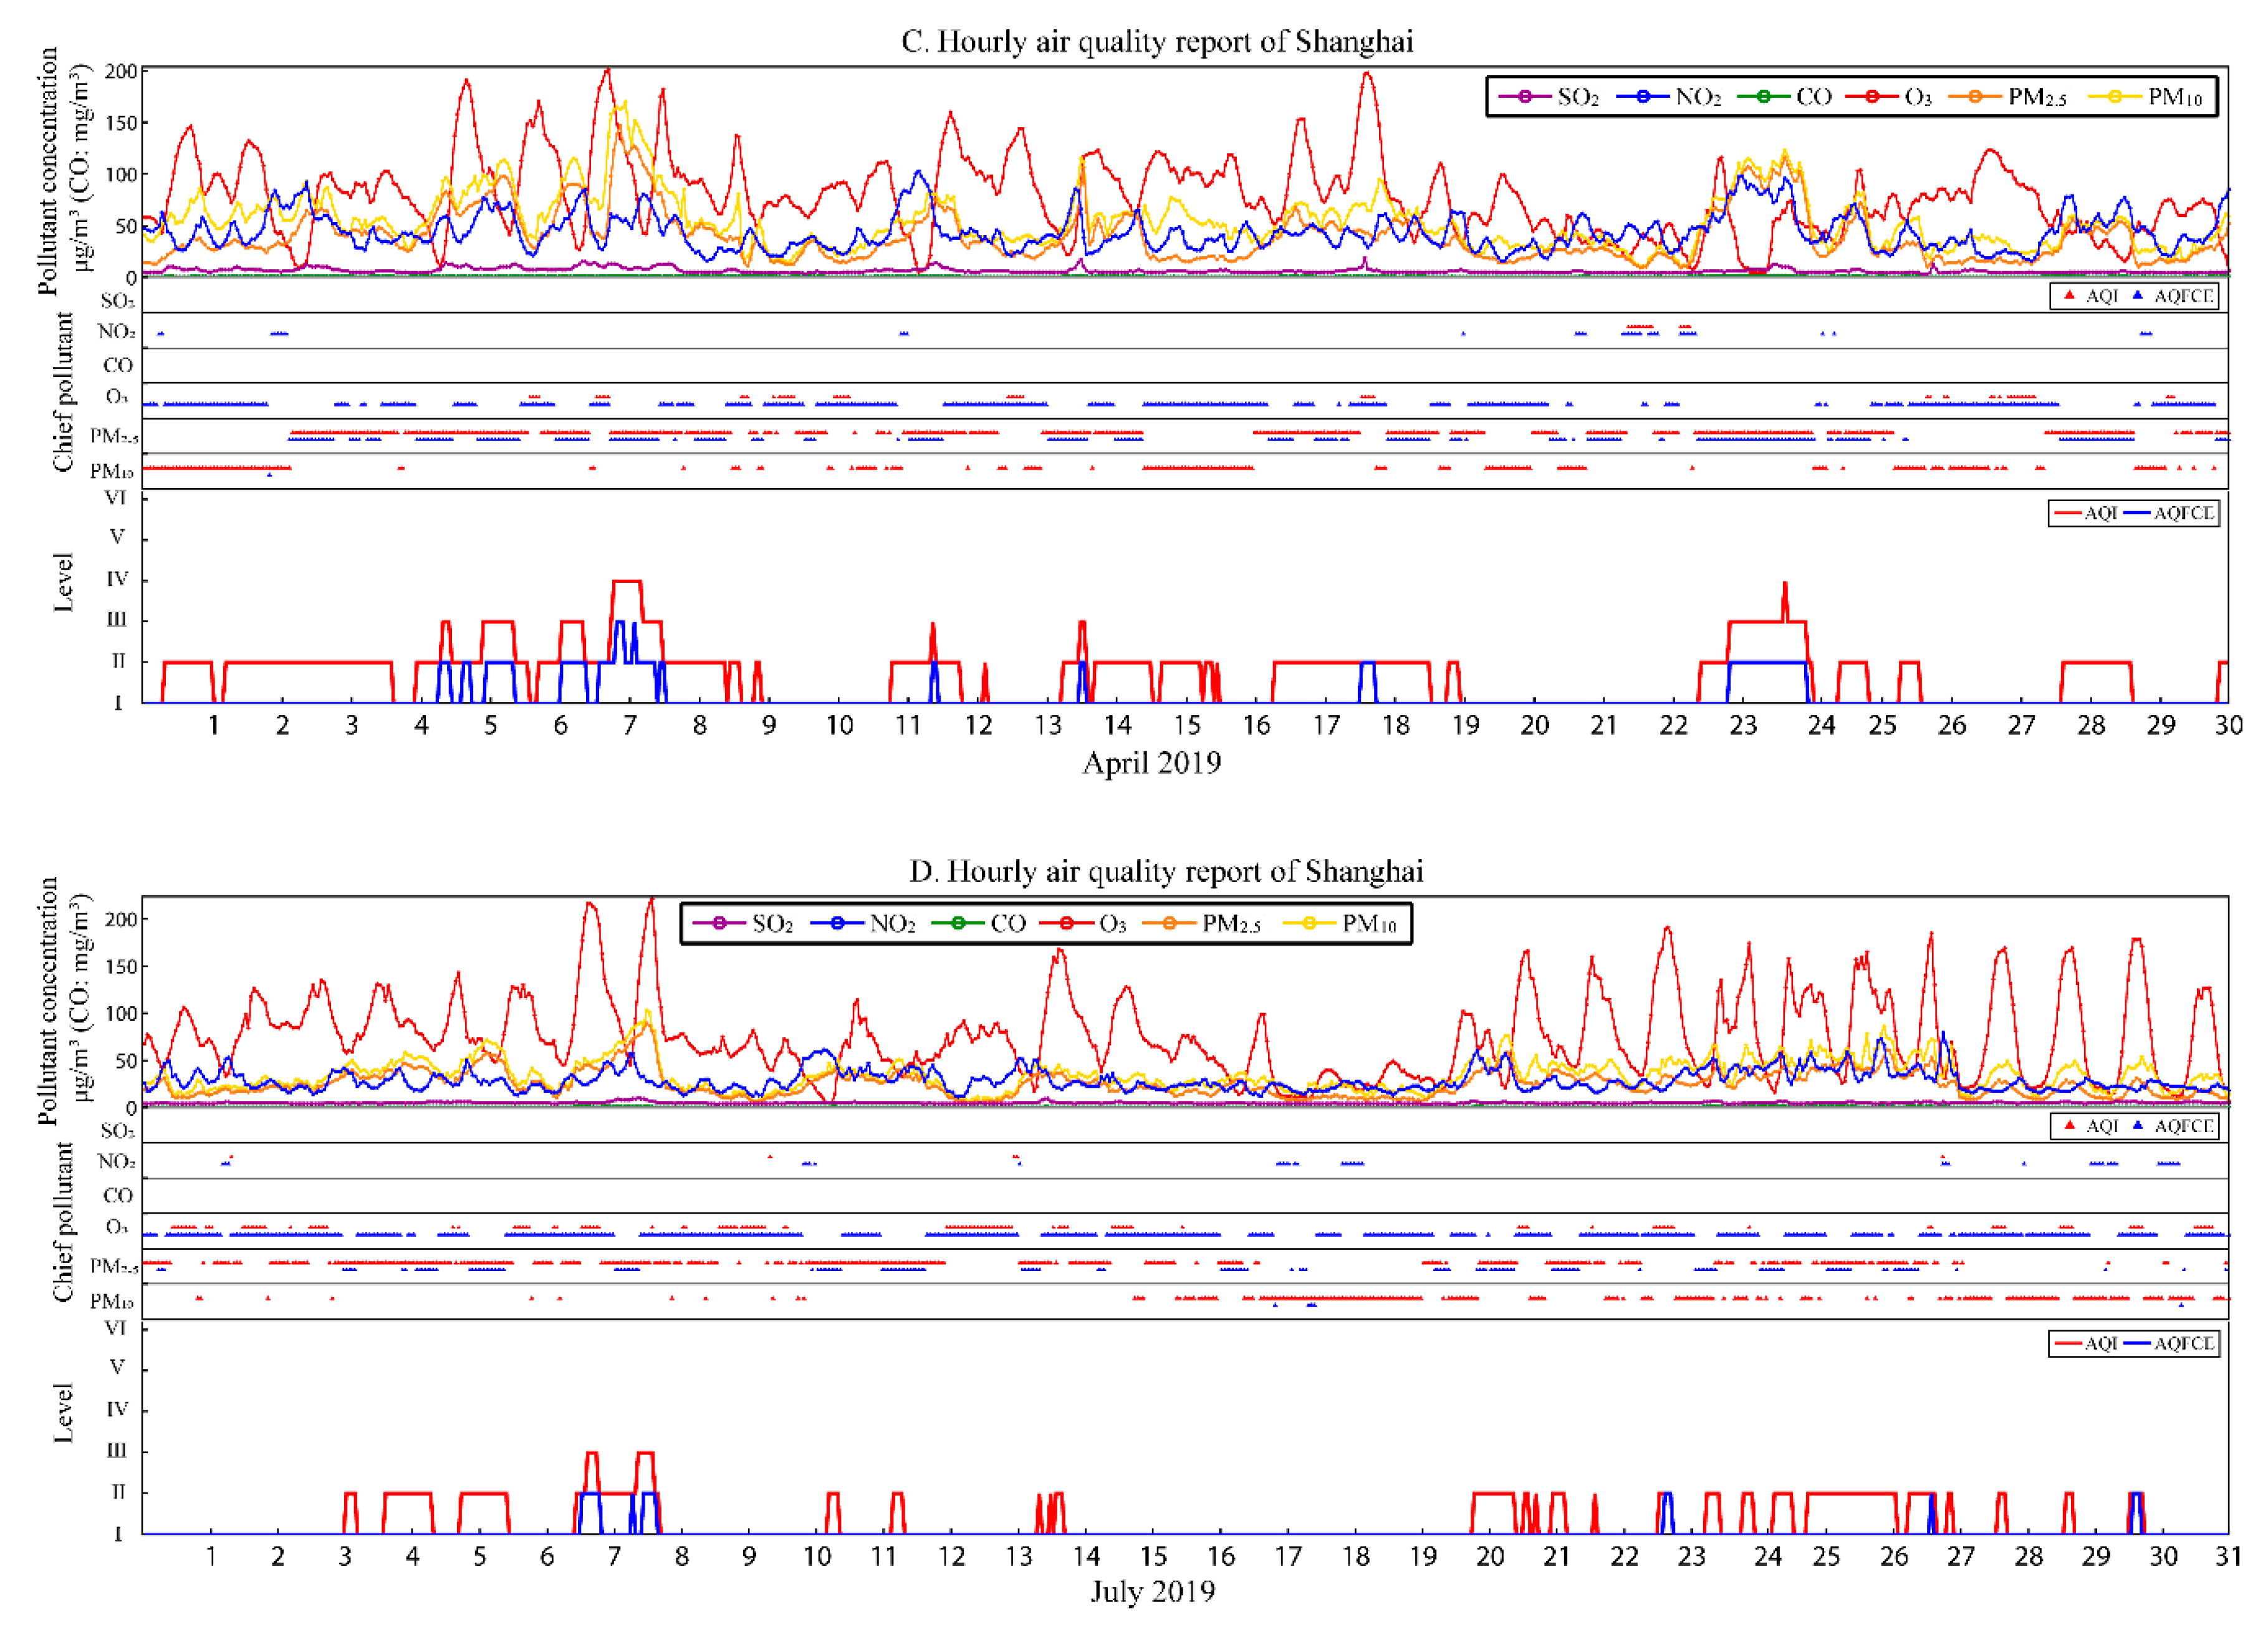Screen dimensions: 2268x1627
Task: Click the PM₁₀ legend marker in chart C
Action: click(2115, 97)
